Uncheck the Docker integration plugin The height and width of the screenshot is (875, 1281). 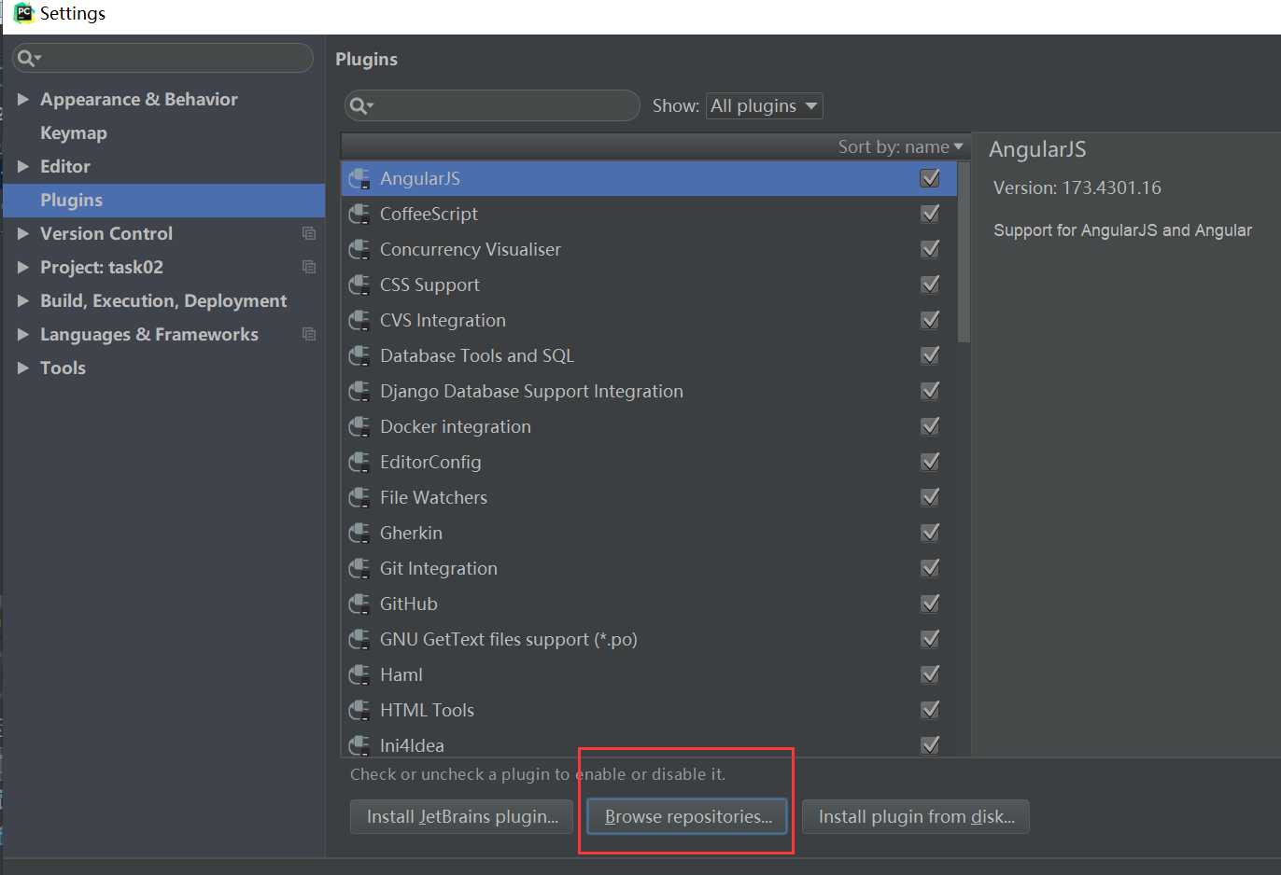pos(930,426)
